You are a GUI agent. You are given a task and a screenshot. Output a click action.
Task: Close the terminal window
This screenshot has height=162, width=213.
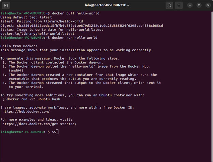pos(208,5)
